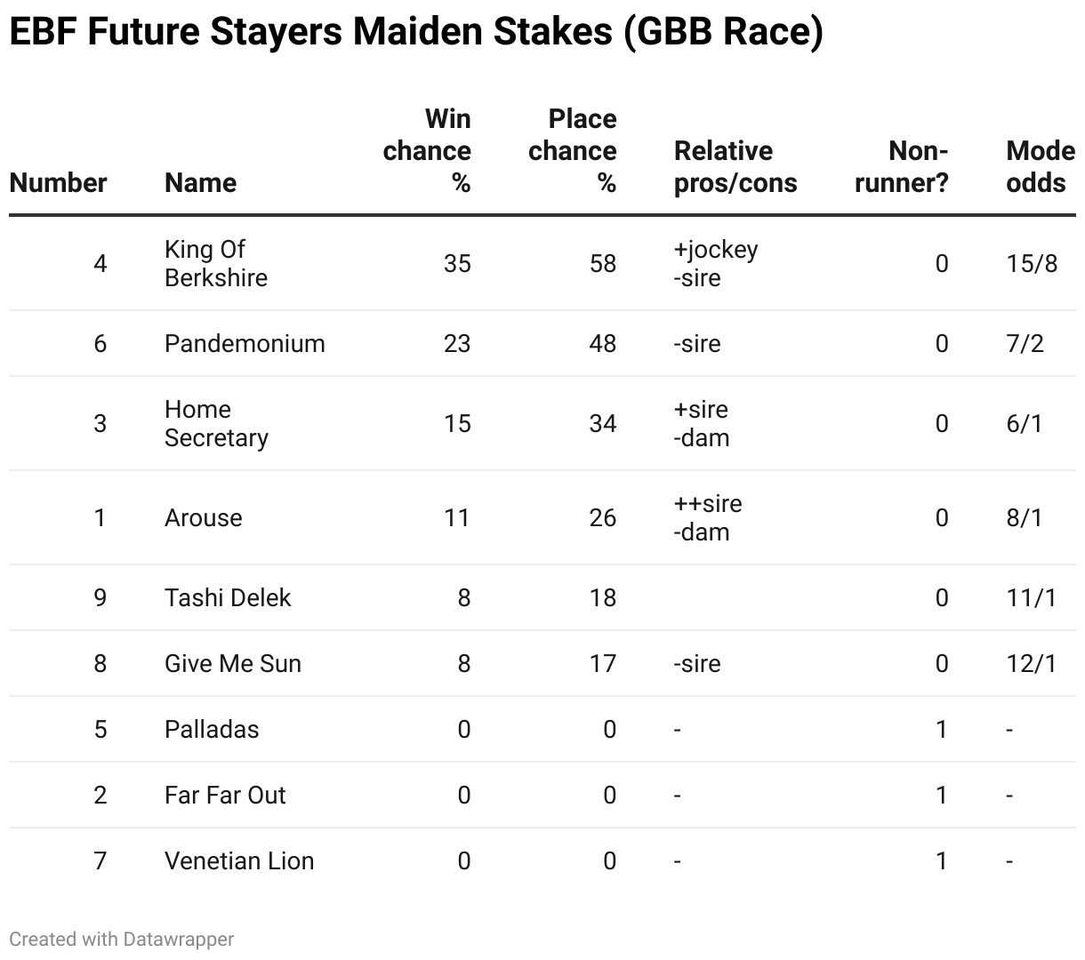The height and width of the screenshot is (960, 1085).
Task: Click the ++sire -dam pros/cons cell
Action: [x=708, y=517]
